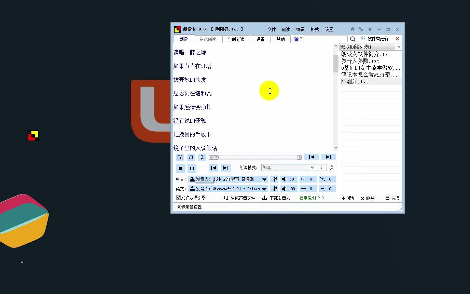Click the microphone recording icon
The height and width of the screenshot is (294, 470).
tap(202, 157)
